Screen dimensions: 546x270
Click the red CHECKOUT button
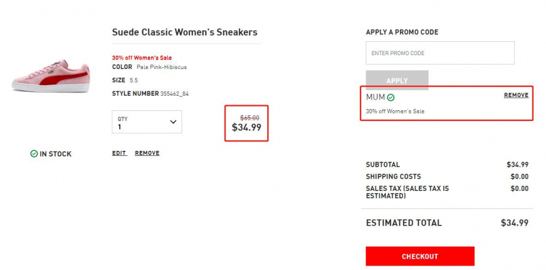(x=420, y=257)
